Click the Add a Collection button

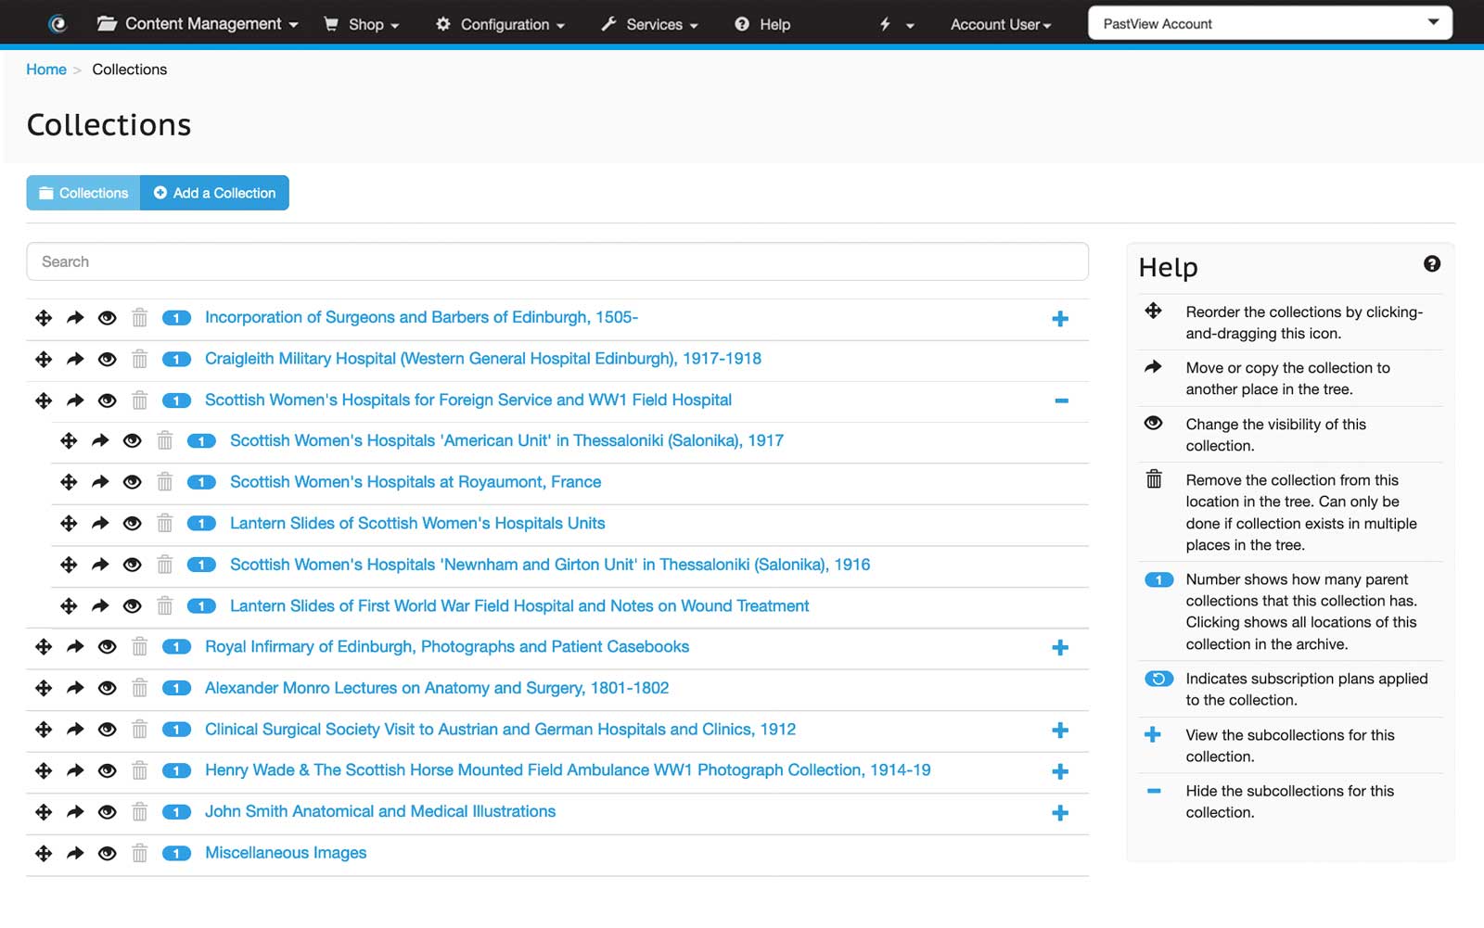pyautogui.click(x=214, y=193)
